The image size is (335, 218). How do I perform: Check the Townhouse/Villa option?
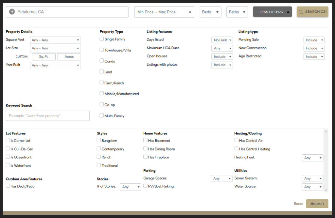coord(101,50)
